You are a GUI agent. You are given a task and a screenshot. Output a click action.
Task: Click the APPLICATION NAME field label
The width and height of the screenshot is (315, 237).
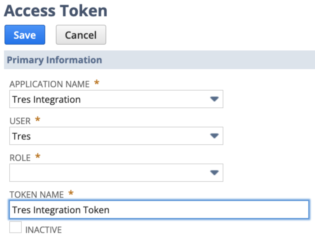(49, 84)
